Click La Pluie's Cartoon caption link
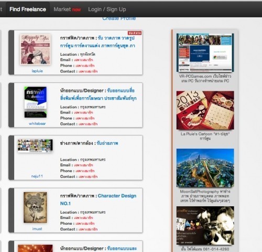262x252 pixels. pos(205,136)
